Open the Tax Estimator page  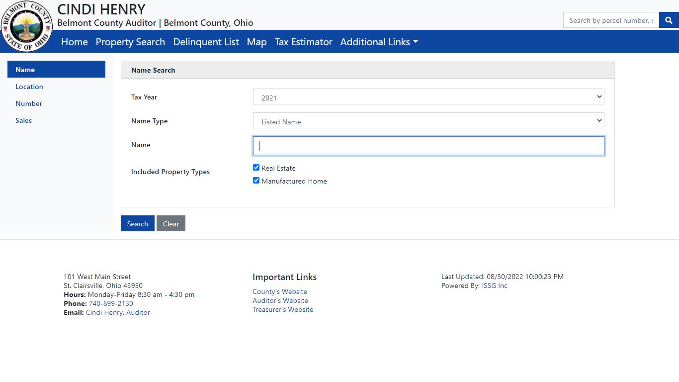point(303,42)
